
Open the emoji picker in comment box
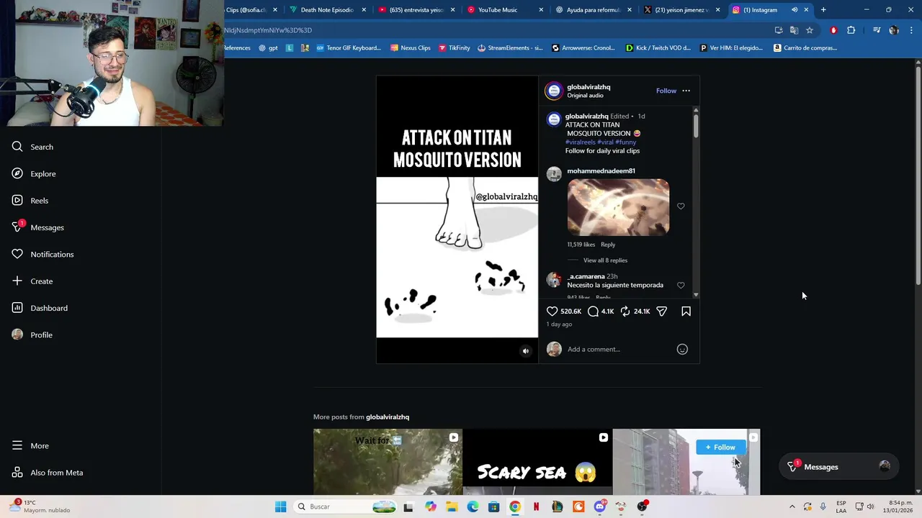pyautogui.click(x=682, y=349)
